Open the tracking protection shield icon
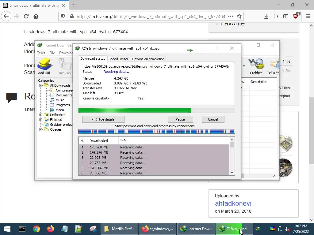Viewport: 314px width, 235px height. point(63,17)
